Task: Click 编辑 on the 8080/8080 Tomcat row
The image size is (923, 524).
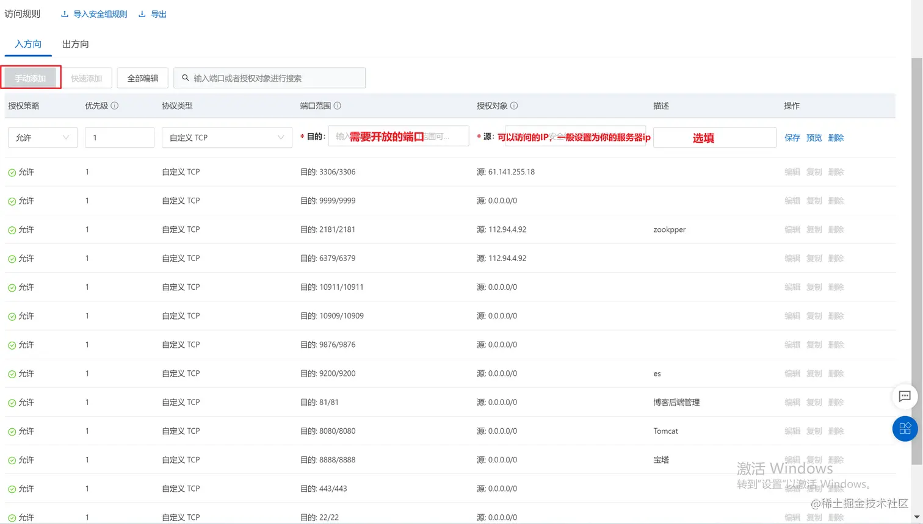Action: [792, 431]
